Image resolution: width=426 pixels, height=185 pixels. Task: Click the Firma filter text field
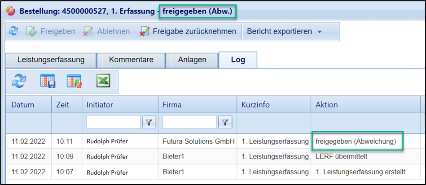pos(190,122)
